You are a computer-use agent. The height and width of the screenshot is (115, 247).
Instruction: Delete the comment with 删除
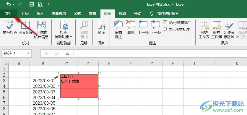click(131, 27)
